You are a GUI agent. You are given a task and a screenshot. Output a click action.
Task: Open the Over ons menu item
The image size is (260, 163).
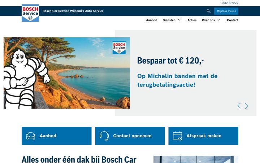coord(208,20)
